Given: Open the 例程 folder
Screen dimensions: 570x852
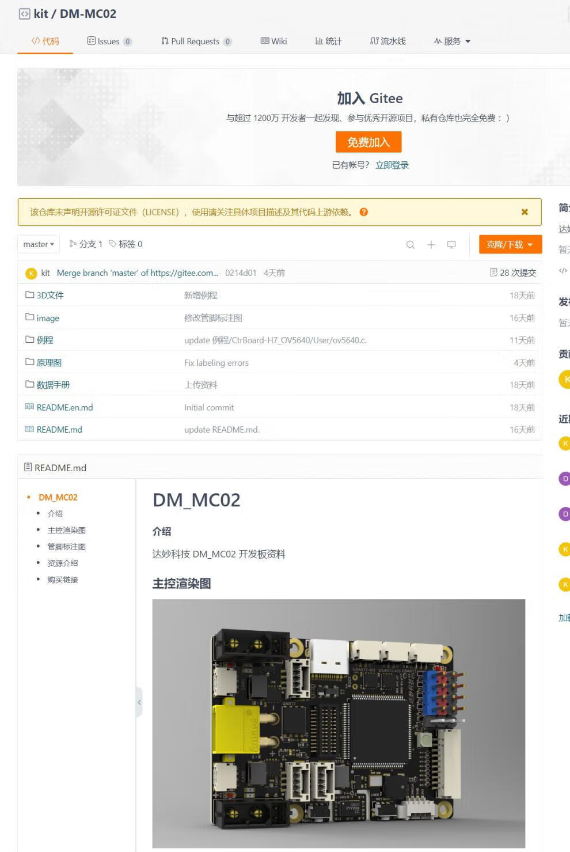Looking at the screenshot, I should click(45, 340).
